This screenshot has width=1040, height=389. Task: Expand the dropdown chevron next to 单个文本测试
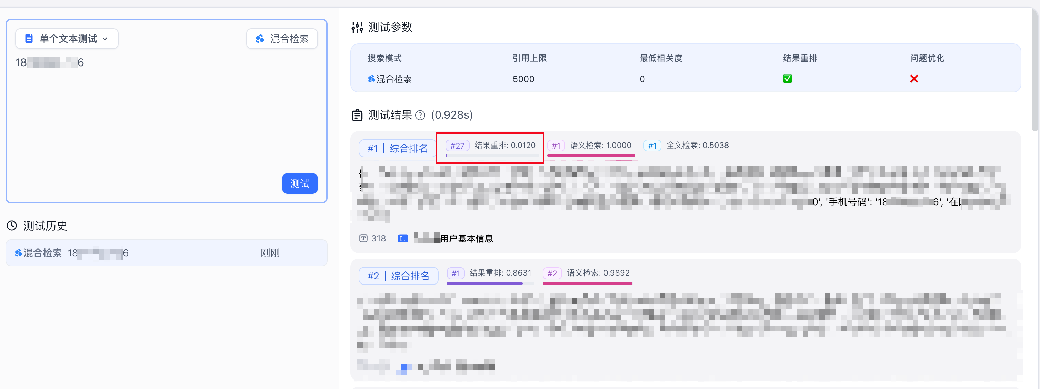[105, 39]
